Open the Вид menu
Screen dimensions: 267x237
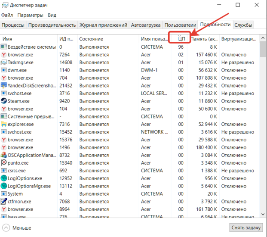(52, 15)
